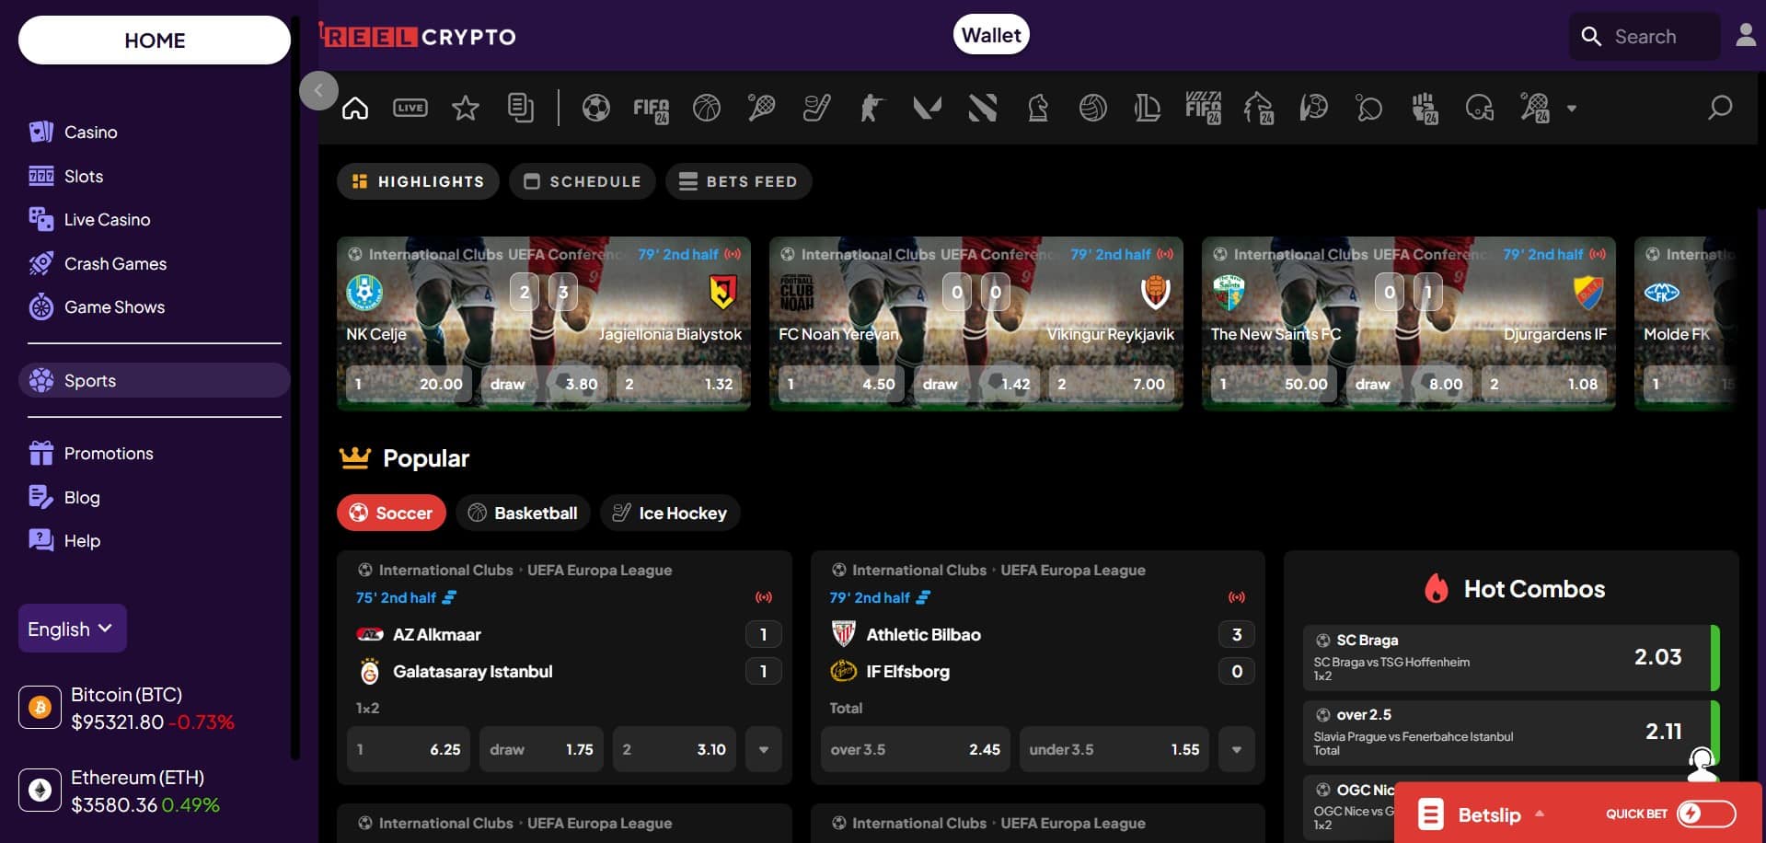
Task: Add SC Braga hot combo at 2.03
Action: point(1511,657)
